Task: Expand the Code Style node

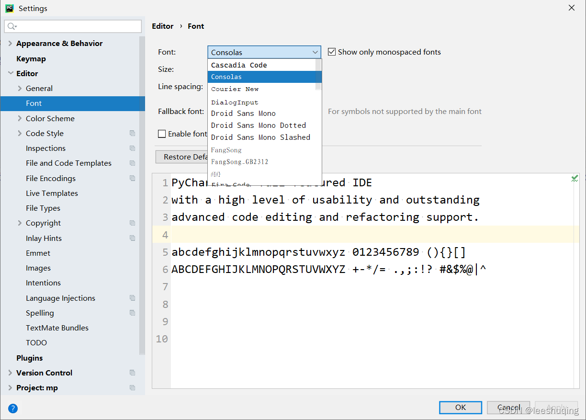Action: tap(20, 133)
